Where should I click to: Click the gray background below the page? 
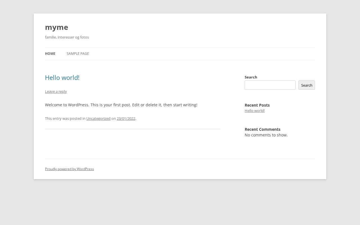point(180,202)
